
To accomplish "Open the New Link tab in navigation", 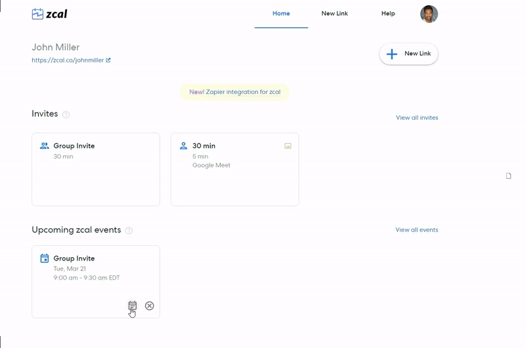I will tap(335, 13).
